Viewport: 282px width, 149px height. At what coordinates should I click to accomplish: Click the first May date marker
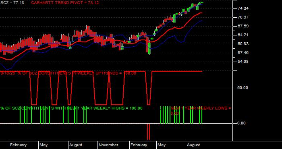tap(44, 145)
